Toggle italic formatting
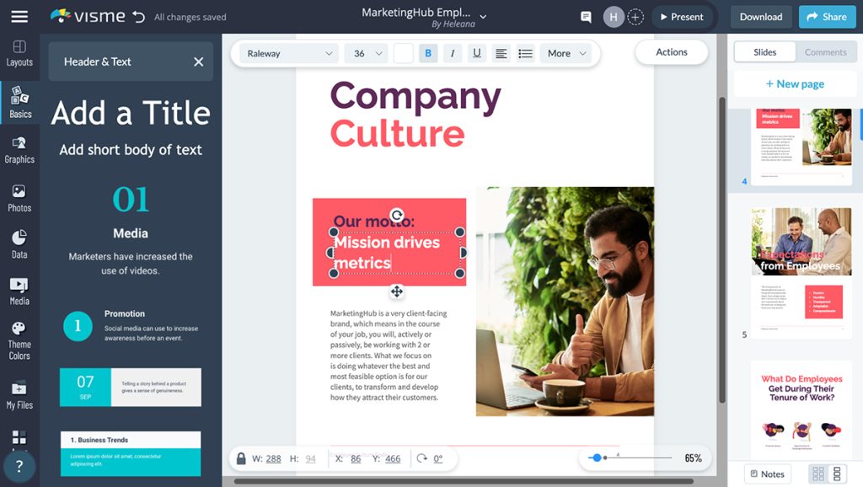Screen dimensions: 863x487 pyautogui.click(x=453, y=52)
